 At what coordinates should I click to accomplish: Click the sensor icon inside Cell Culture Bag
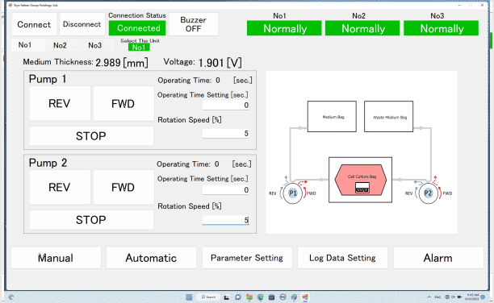pyautogui.click(x=362, y=188)
